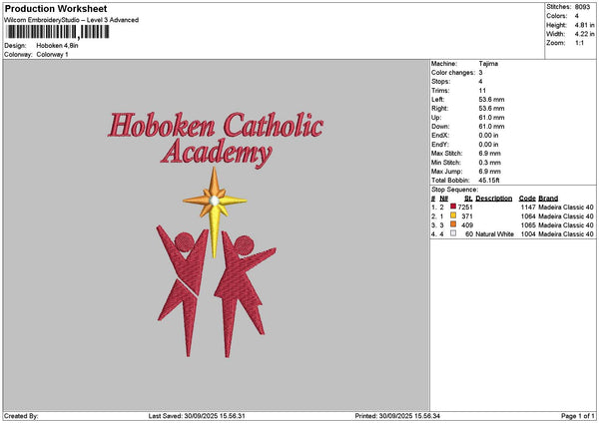Screen dimensions: 599x423
Task: Click the width value '4.22 in'
Action: (584, 34)
